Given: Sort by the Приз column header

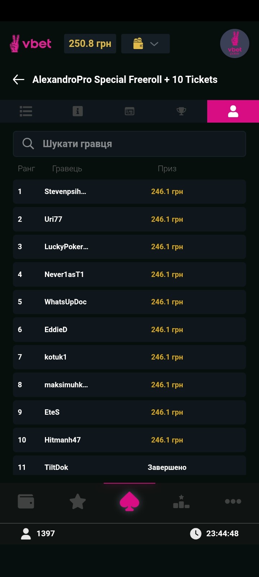Looking at the screenshot, I should (x=167, y=168).
